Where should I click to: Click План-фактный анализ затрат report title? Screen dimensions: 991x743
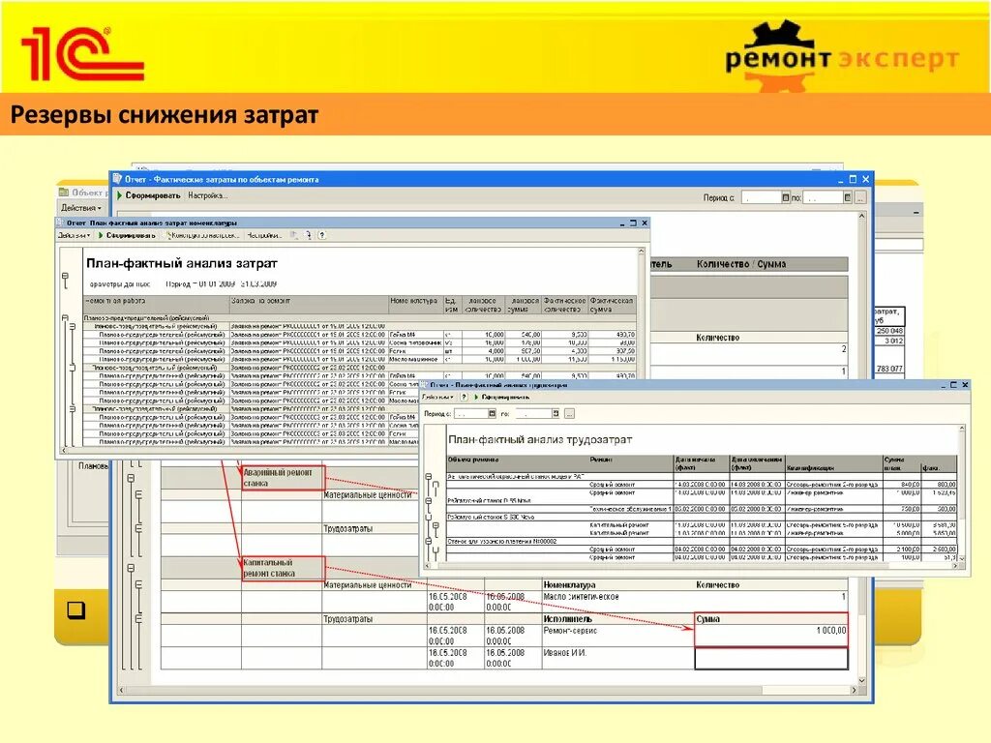[181, 263]
